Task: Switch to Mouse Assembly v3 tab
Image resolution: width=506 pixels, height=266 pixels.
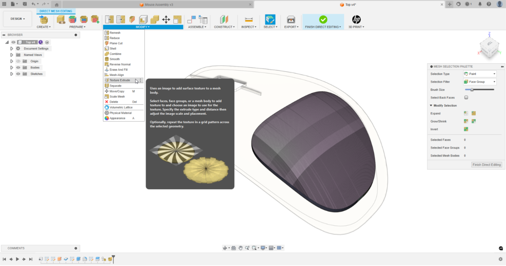Action: [x=159, y=4]
